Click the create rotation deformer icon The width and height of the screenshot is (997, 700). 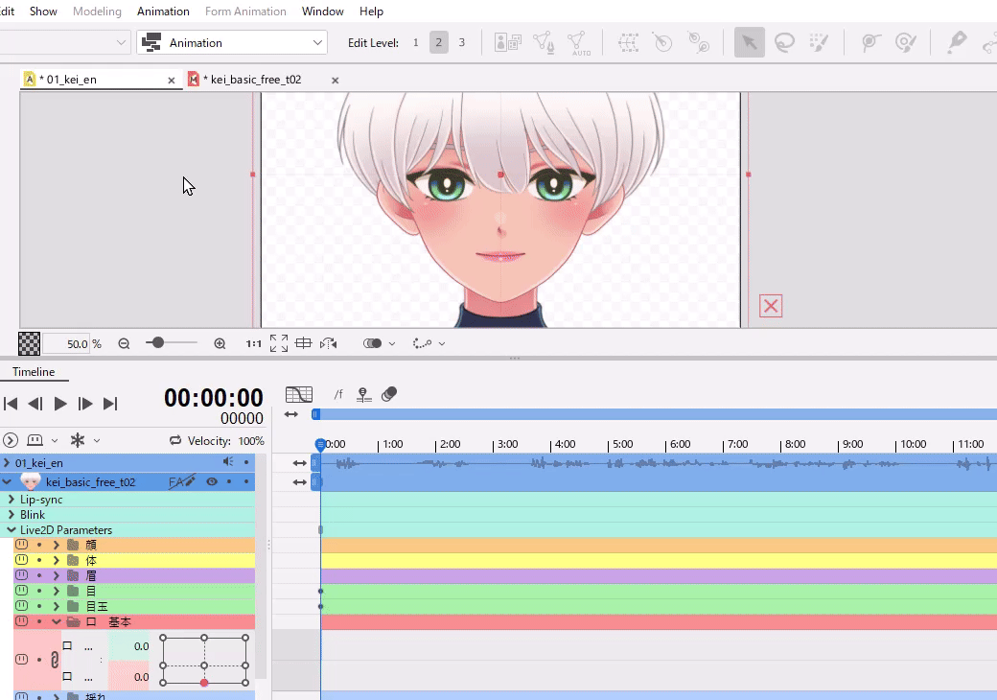tap(662, 42)
